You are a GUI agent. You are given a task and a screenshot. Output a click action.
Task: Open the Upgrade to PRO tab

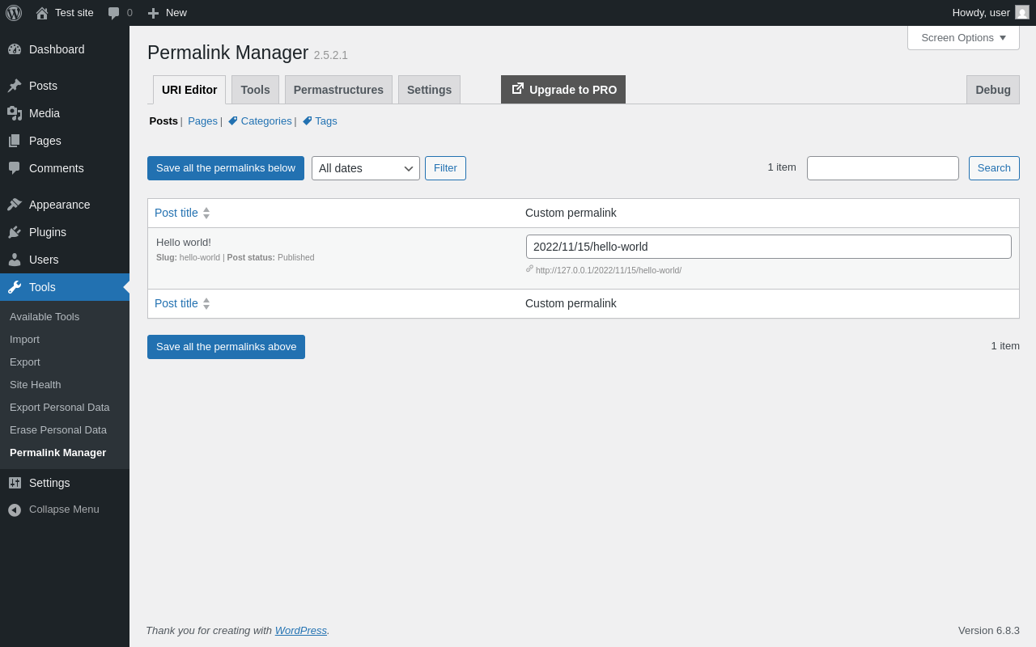click(563, 90)
